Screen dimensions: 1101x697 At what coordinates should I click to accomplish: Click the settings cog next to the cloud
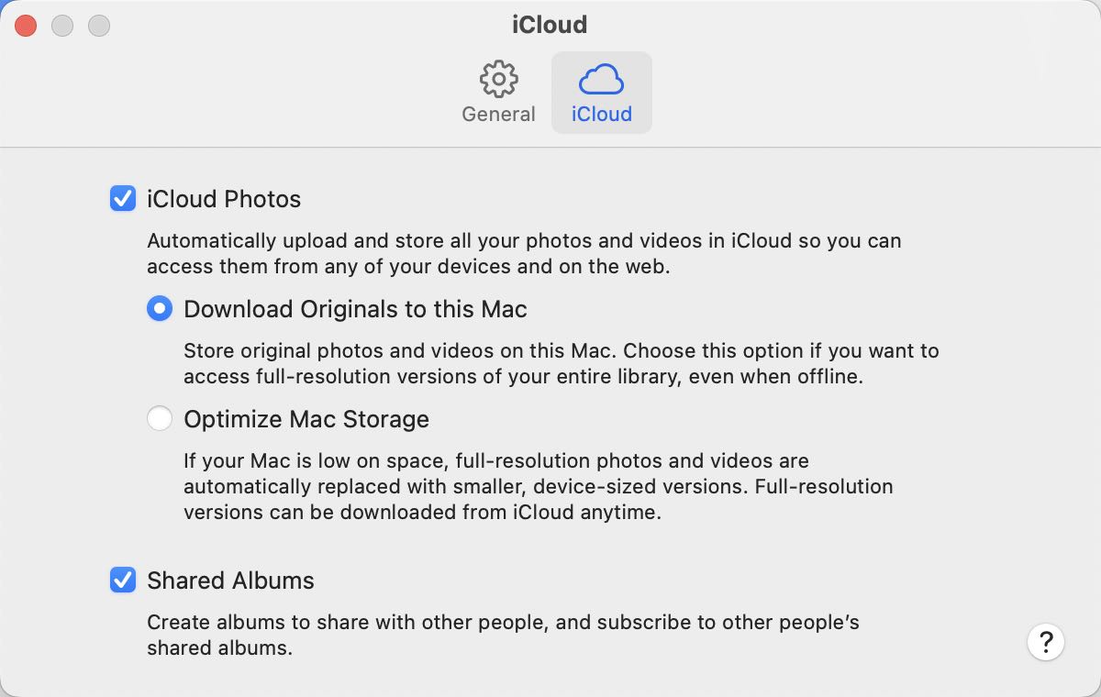click(499, 79)
